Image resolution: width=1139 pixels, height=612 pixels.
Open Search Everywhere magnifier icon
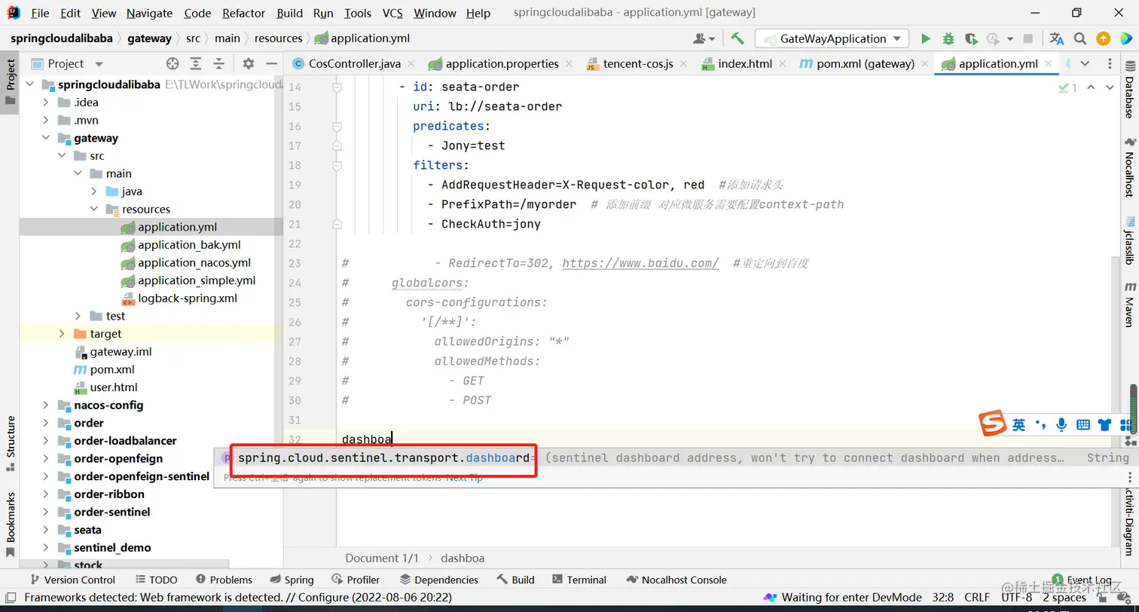pyautogui.click(x=1080, y=38)
